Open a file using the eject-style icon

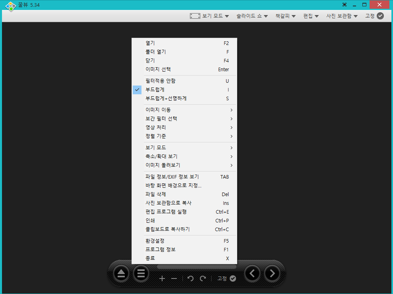point(121,273)
